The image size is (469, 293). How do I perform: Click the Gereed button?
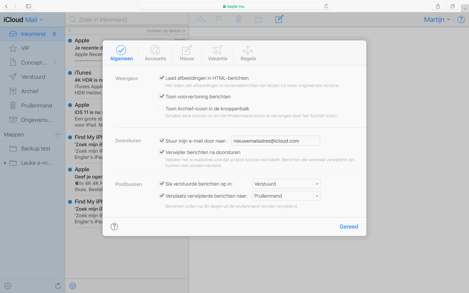point(349,226)
